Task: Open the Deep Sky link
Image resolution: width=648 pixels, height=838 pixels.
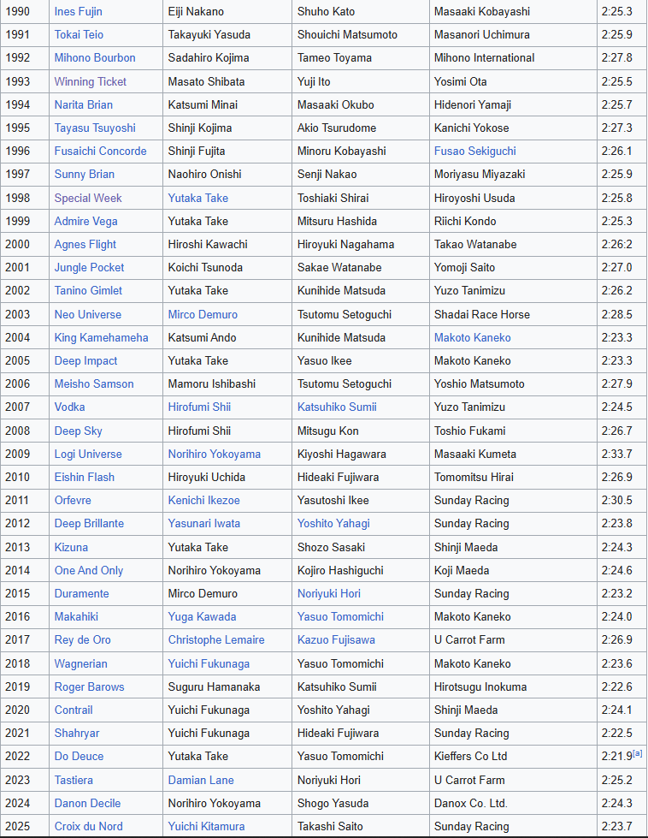Action: click(x=78, y=431)
